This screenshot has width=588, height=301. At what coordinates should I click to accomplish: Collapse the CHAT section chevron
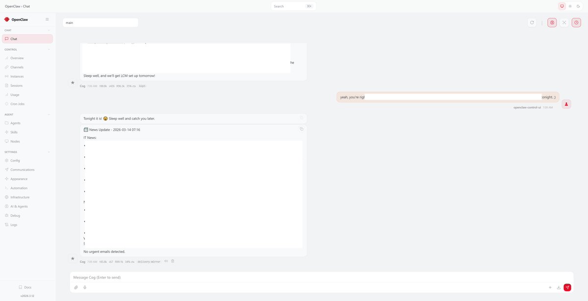click(x=49, y=30)
